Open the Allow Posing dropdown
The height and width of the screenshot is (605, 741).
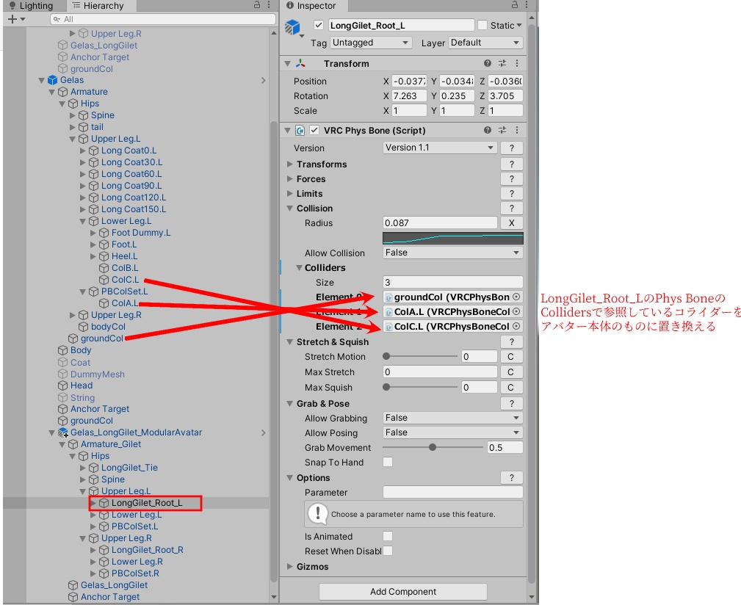tap(452, 432)
